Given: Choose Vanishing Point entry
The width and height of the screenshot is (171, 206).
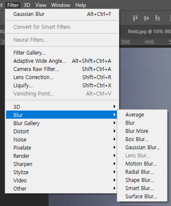Looking at the screenshot, I should (x=62, y=94).
